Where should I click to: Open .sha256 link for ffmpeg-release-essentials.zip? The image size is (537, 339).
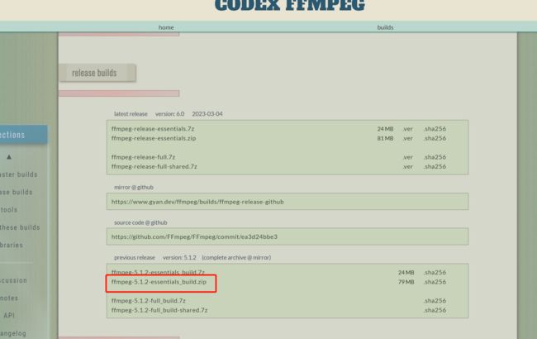coord(435,138)
